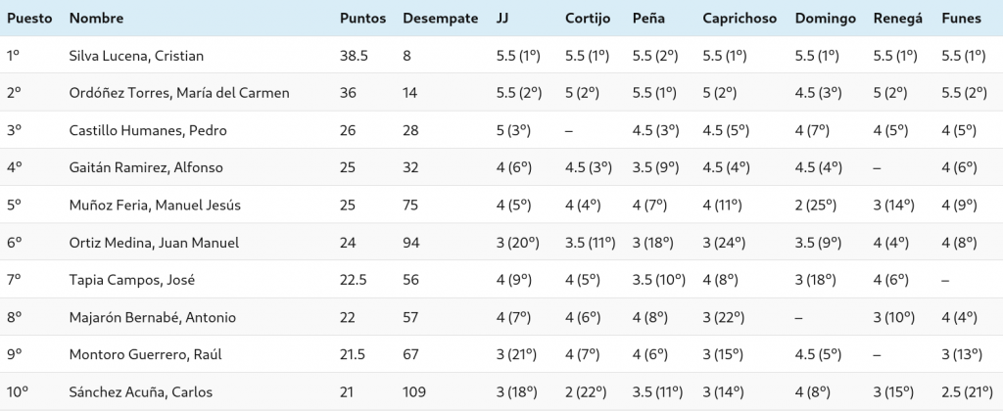The image size is (1003, 411).
Task: Click the Cortijo column header
Action: [588, 18]
